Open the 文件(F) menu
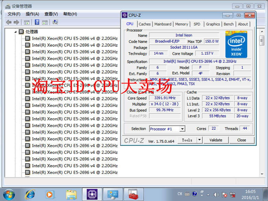This screenshot has width=268, height=201. click(x=14, y=14)
